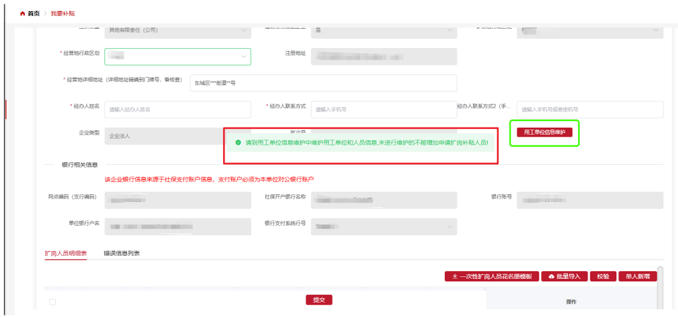The image size is (678, 318).
Task: Open the 其他有限责任(公司) dropdown arrow
Action: [x=243, y=30]
